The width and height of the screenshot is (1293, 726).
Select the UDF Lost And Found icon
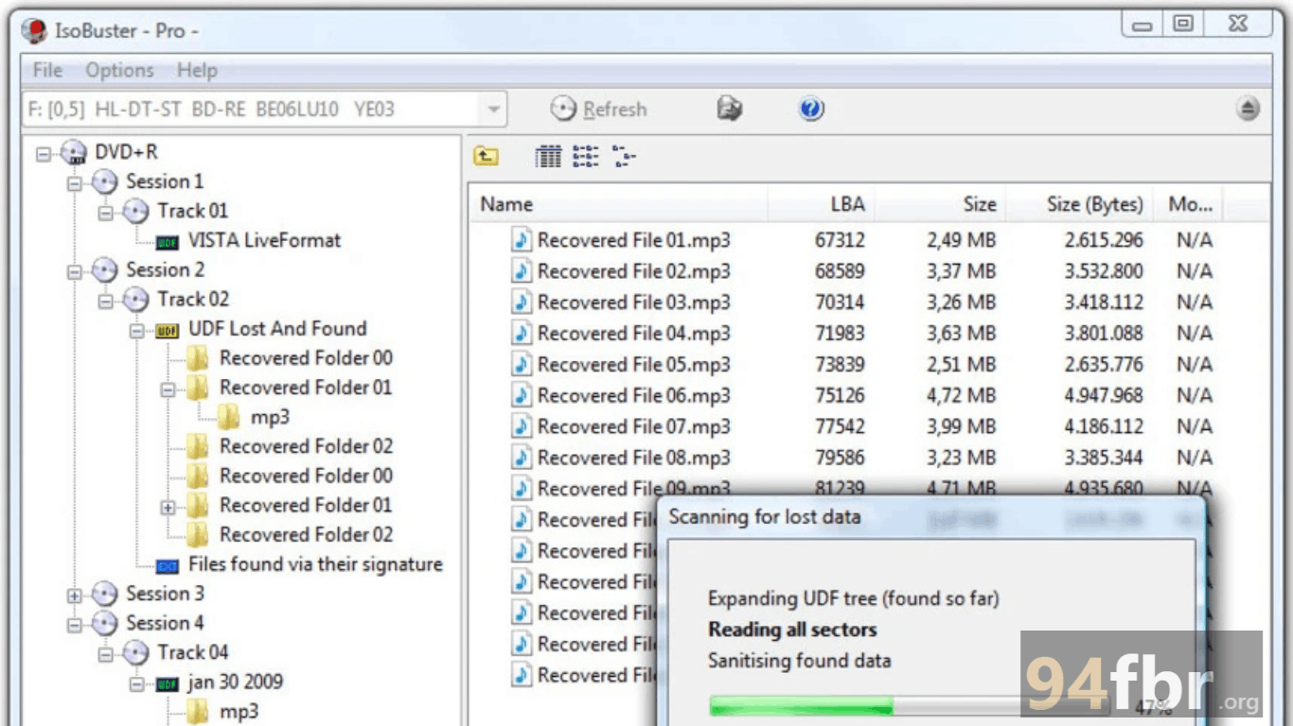click(x=168, y=330)
